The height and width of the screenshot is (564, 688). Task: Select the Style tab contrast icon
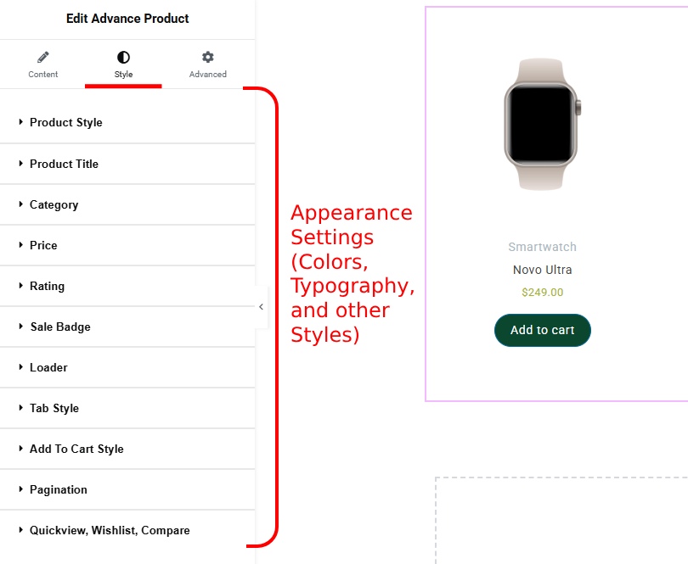(x=123, y=58)
